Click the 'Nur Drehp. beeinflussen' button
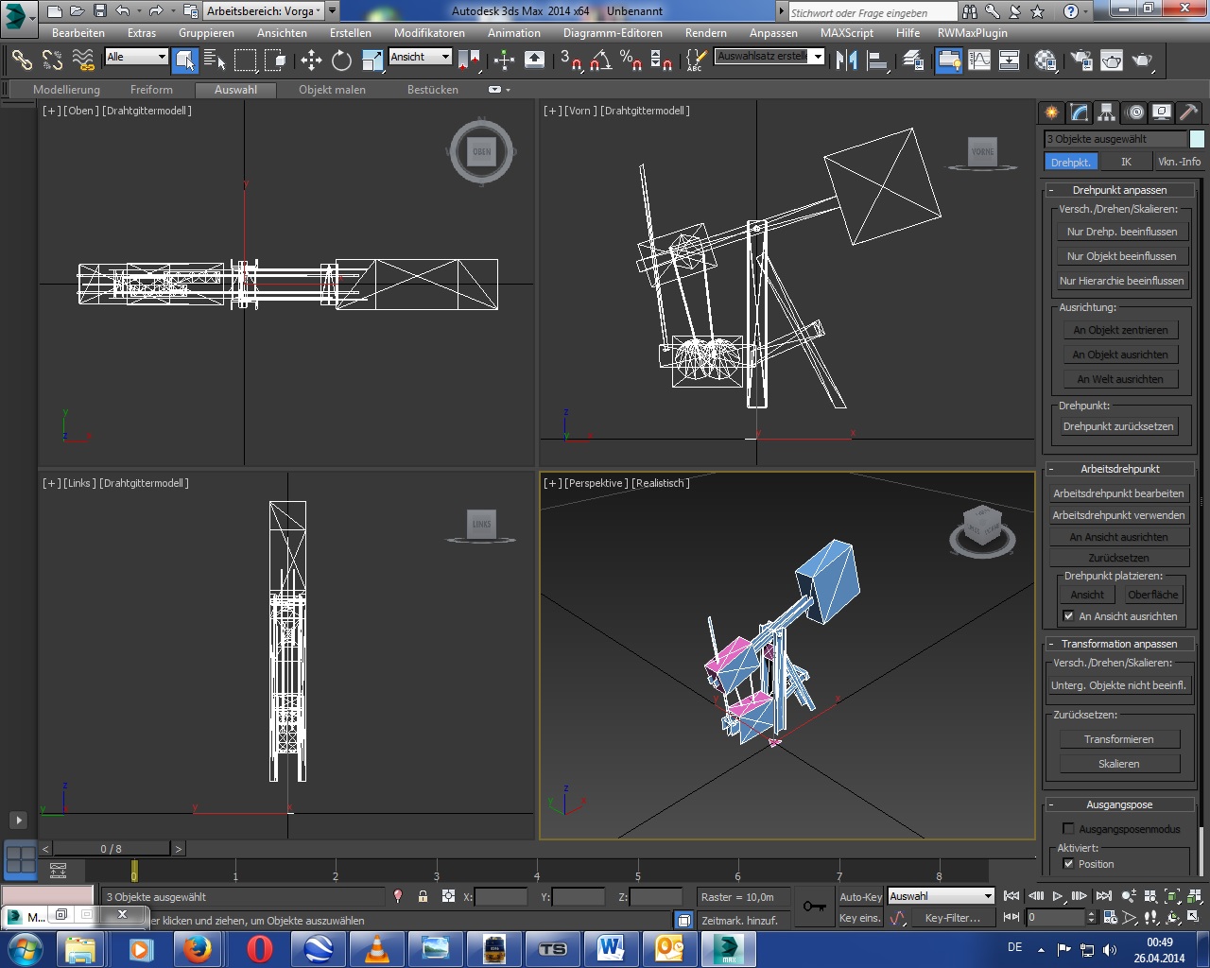The width and height of the screenshot is (1210, 968). click(1121, 232)
